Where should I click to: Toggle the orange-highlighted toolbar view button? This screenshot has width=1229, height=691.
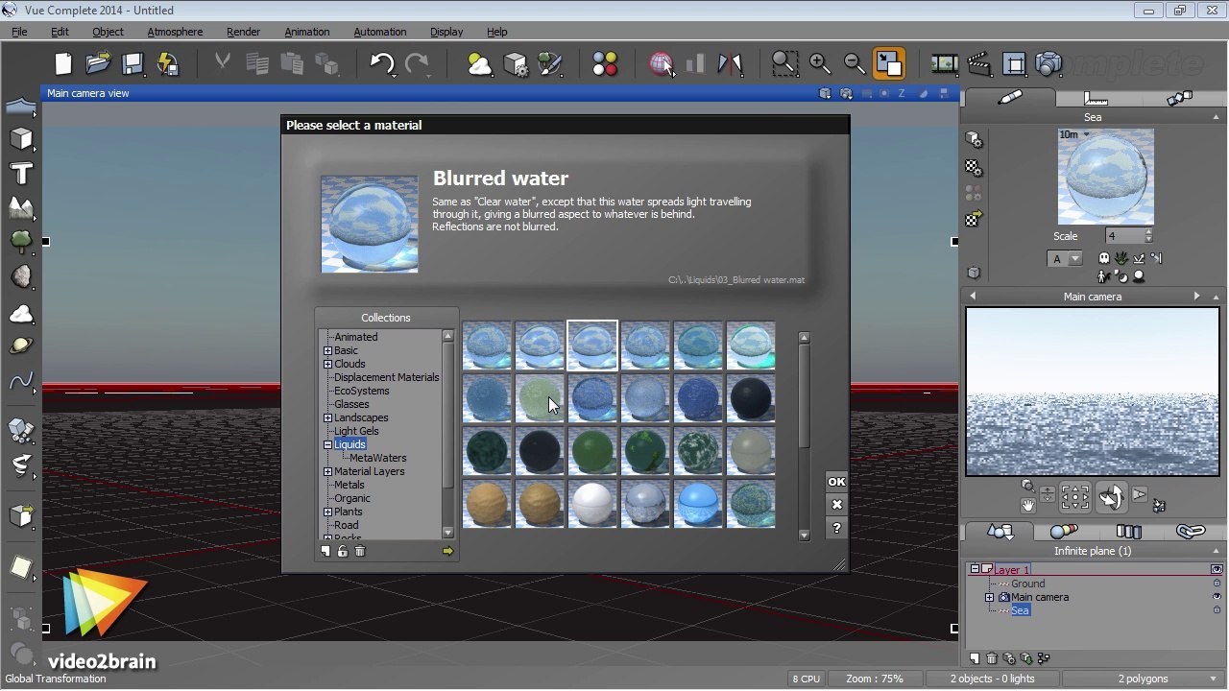click(x=889, y=64)
